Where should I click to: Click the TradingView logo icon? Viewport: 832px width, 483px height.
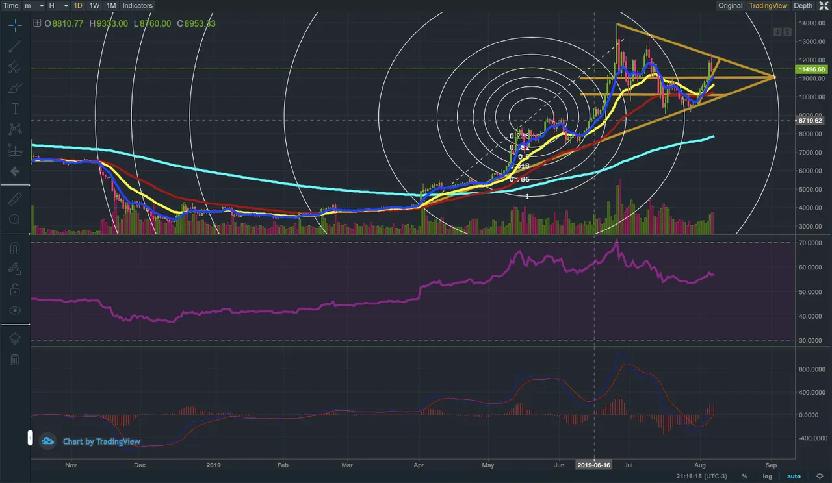click(x=47, y=441)
